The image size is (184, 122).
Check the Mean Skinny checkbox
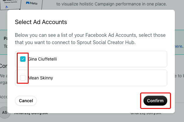click(x=23, y=78)
